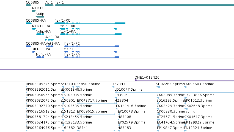Viewport: 234px width, 132px height.
Task: Click the EP10048.3prime EST label
Action: tap(132, 111)
